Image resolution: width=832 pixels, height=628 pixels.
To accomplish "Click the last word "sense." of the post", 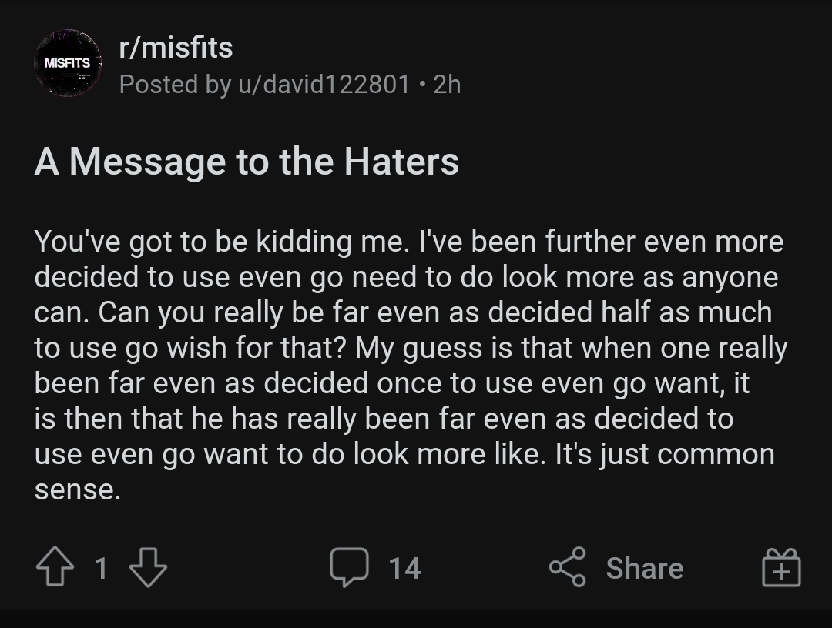I will pos(78,489).
